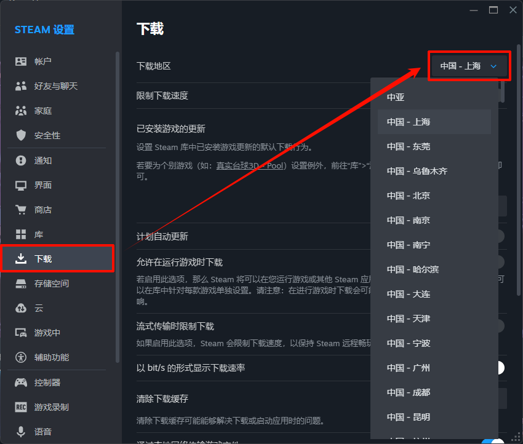Toggle 以 bit/s 的形式显示下载速率 switch
The width and height of the screenshot is (523, 444).
click(500, 368)
